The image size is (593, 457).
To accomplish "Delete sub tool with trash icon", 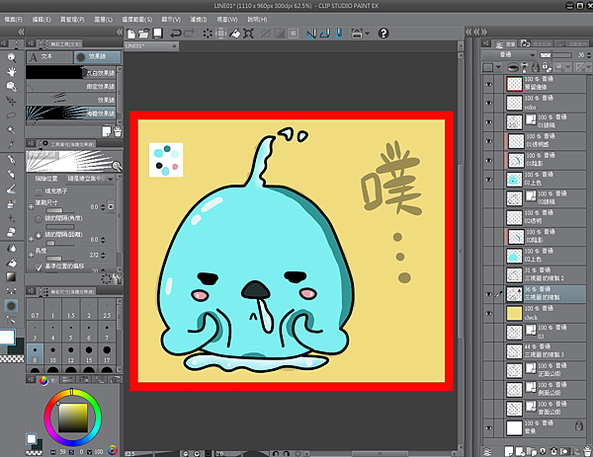I will click(x=118, y=129).
